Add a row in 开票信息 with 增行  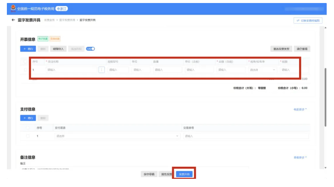28,49
